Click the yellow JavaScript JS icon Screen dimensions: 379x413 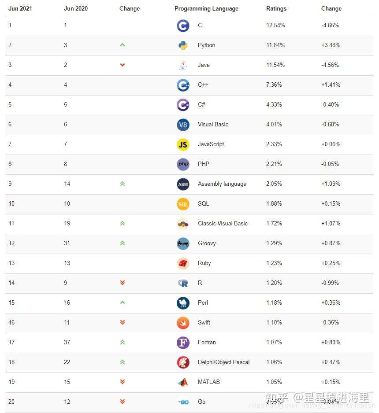click(183, 144)
